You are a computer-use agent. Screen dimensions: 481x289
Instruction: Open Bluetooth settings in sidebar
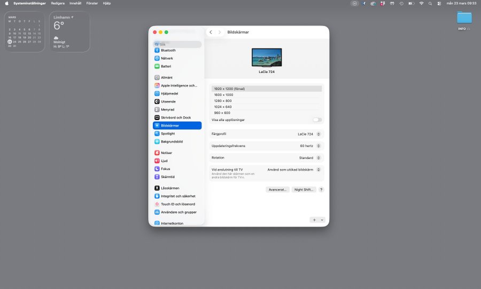coord(168,50)
